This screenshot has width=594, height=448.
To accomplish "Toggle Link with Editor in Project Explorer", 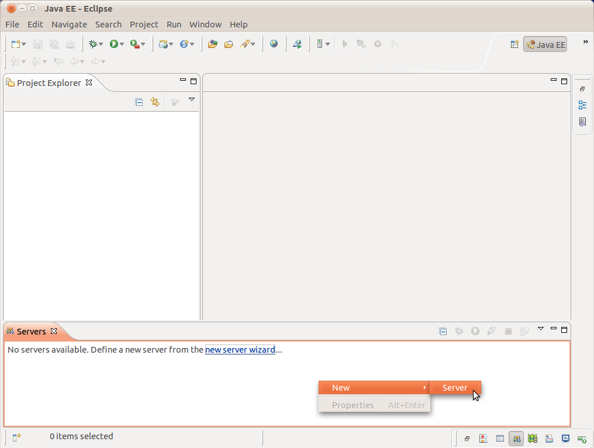I will [x=155, y=102].
